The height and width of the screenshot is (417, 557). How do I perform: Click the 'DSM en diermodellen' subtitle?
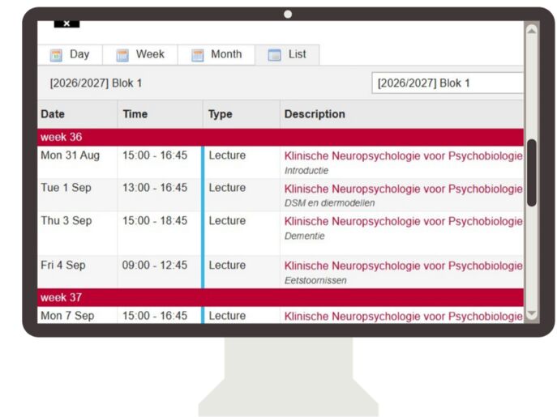tap(330, 203)
